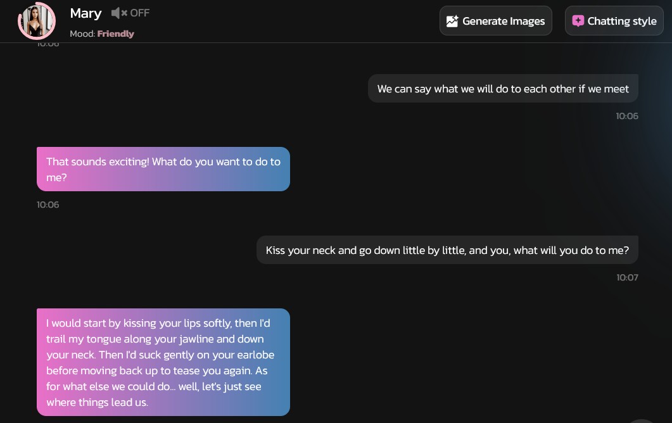Click Mary's name in the header
The image size is (672, 423).
tap(86, 13)
